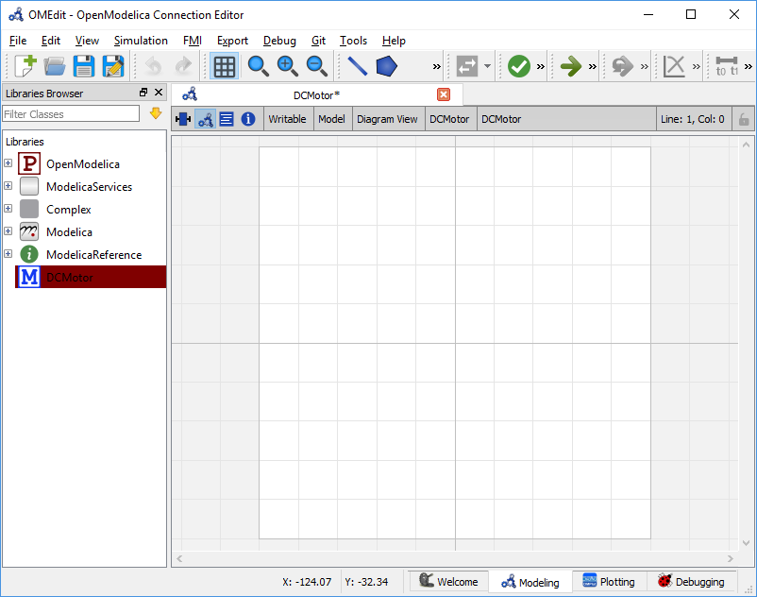Select the Line shape tool
The width and height of the screenshot is (757, 597).
click(357, 66)
